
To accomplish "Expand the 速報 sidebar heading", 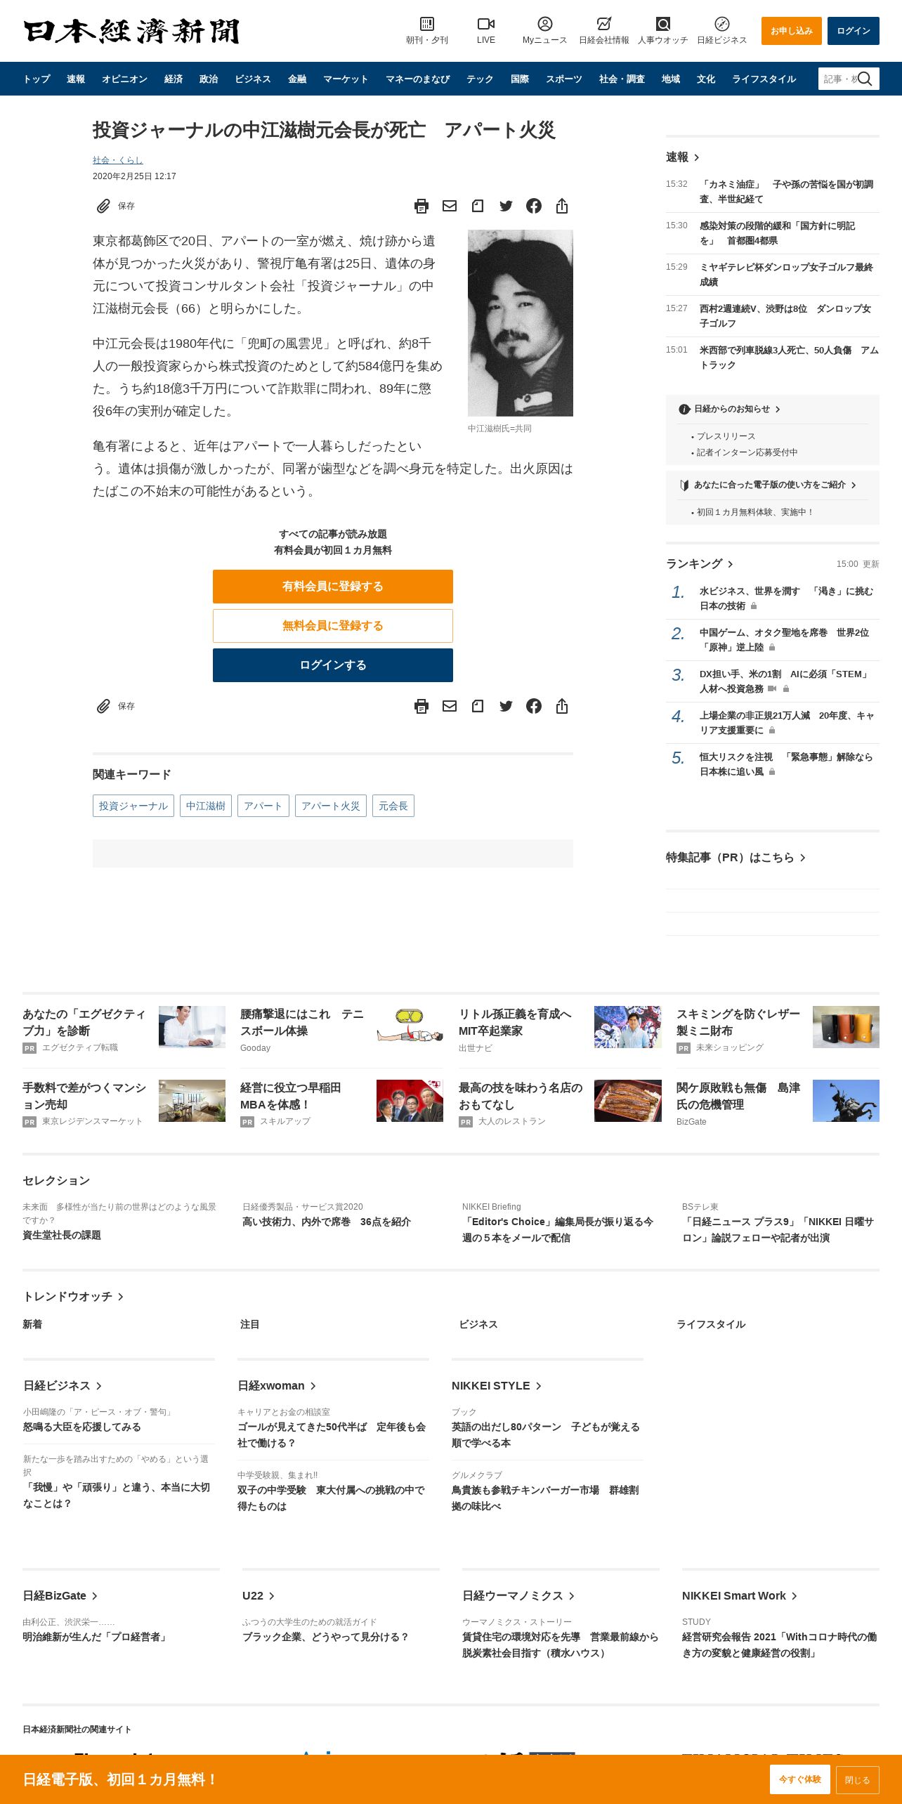I will point(683,157).
